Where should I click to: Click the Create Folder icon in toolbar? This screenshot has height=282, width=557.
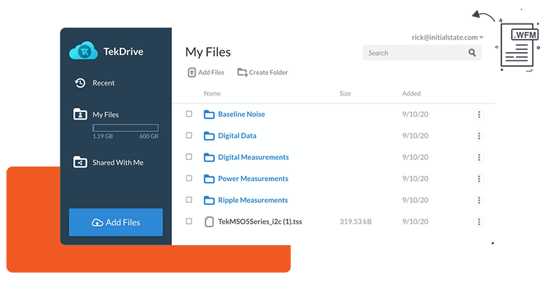coord(242,72)
